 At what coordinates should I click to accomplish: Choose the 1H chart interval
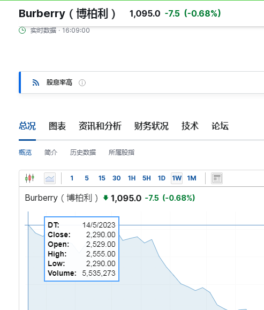[132, 178]
